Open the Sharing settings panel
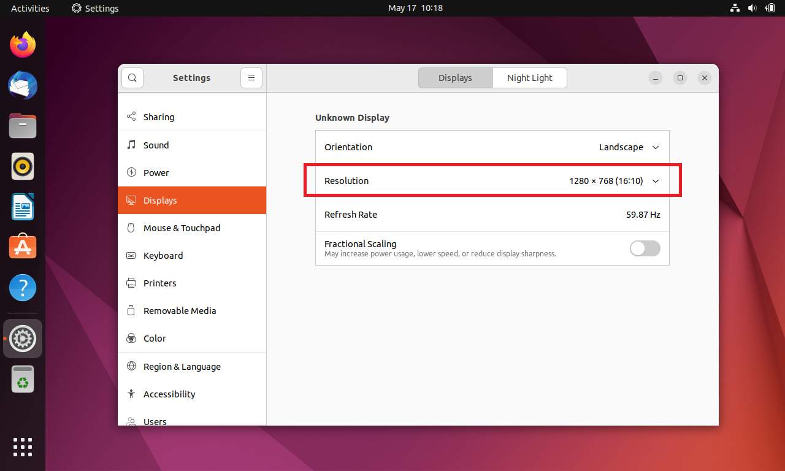The width and height of the screenshot is (785, 471). pos(158,117)
